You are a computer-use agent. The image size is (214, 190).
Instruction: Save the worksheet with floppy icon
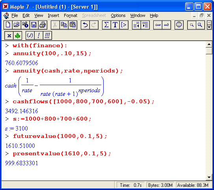tap(34, 25)
